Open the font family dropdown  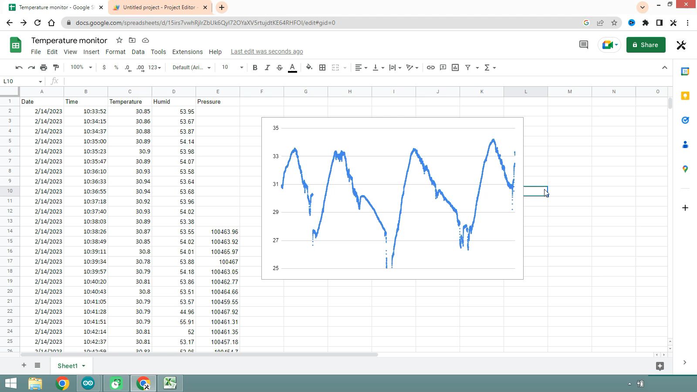[x=191, y=68]
